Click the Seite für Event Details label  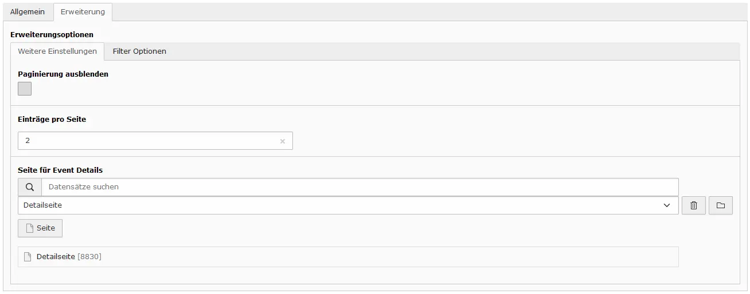click(x=60, y=170)
